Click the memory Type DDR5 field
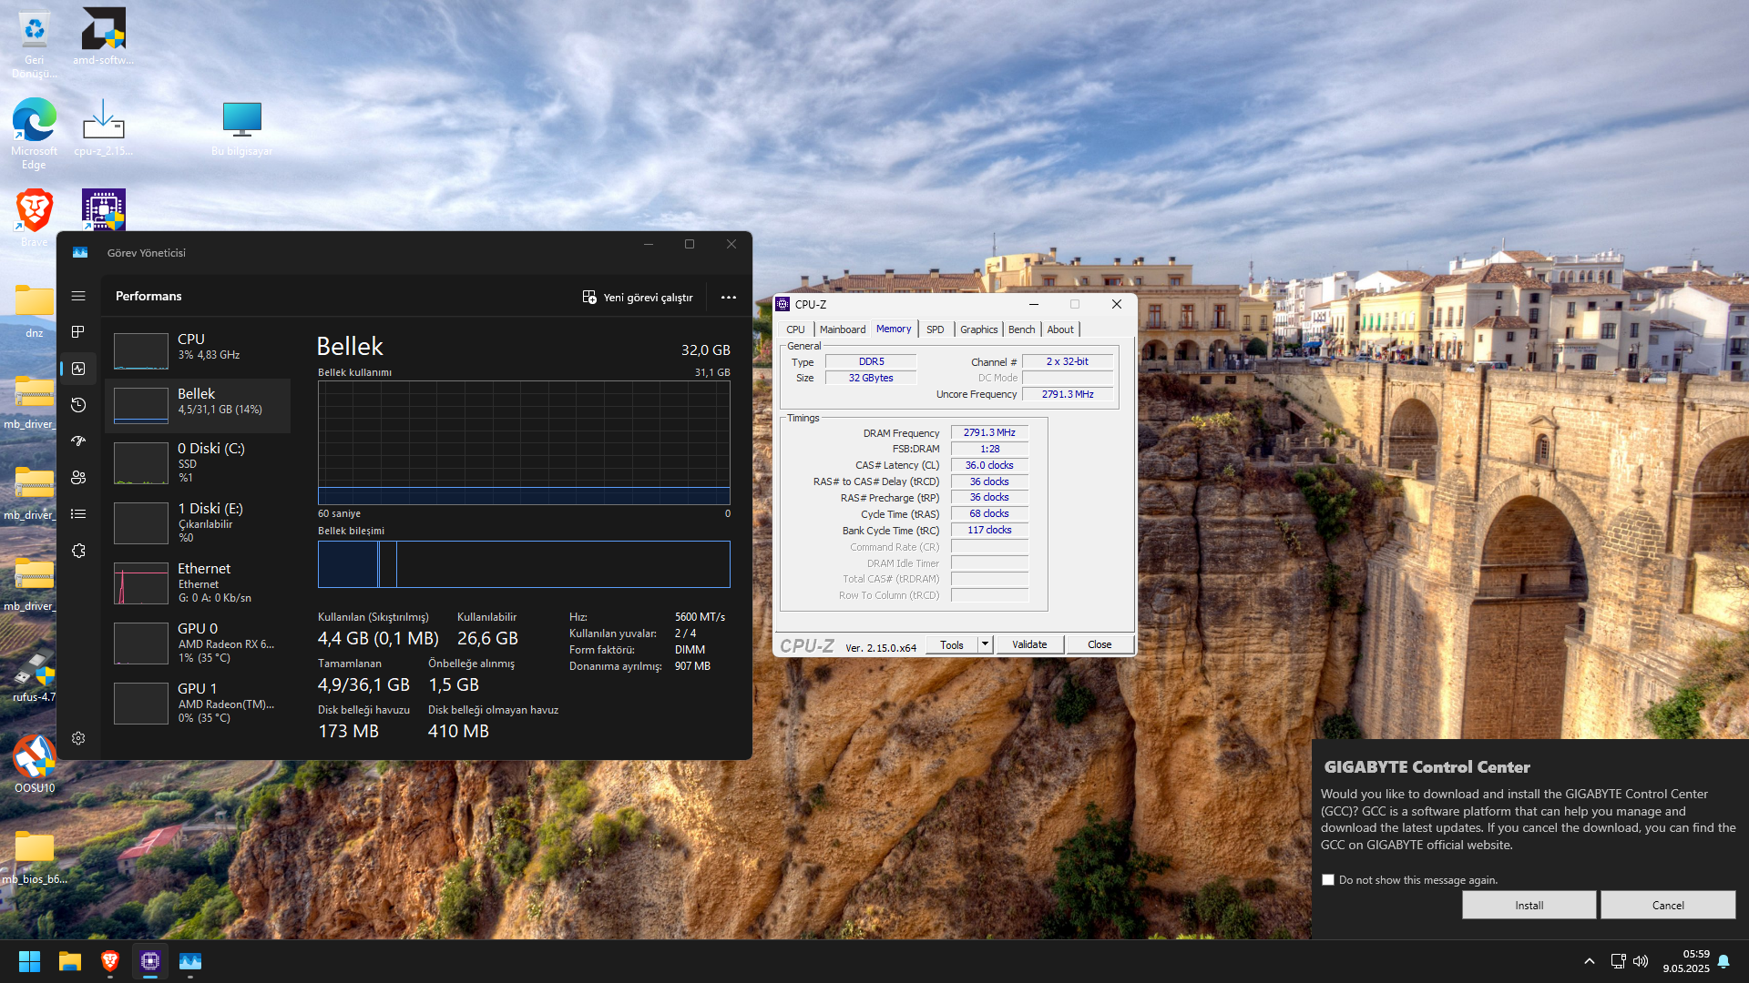 click(871, 361)
